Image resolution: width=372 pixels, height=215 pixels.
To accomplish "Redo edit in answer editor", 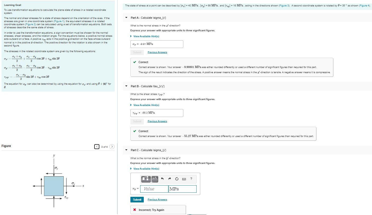I will tap(169, 179).
